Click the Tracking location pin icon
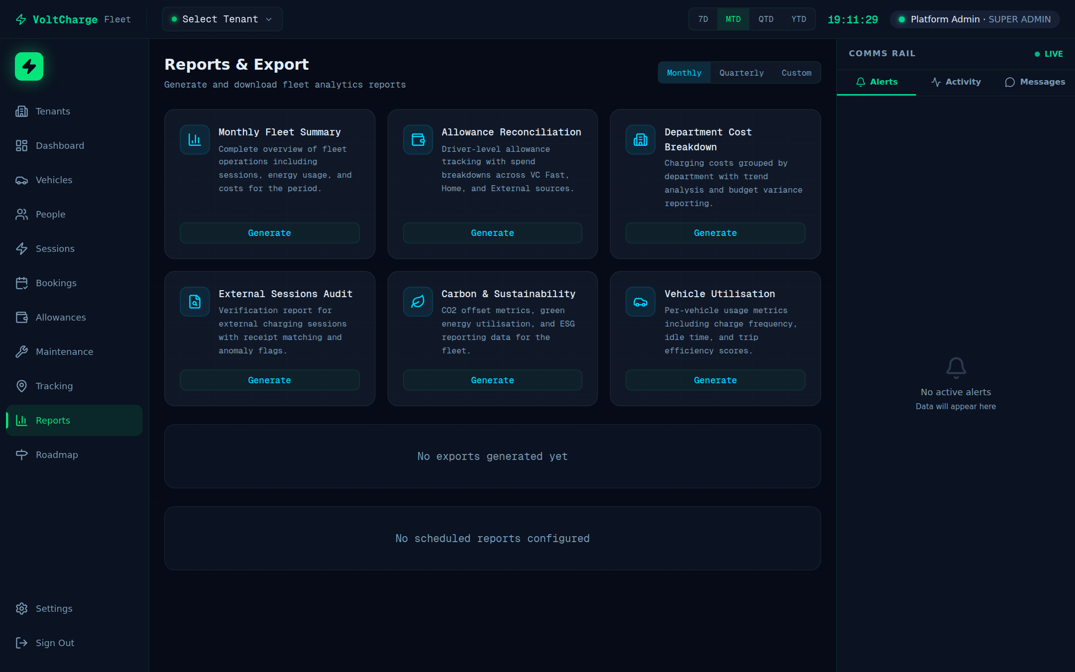This screenshot has width=1075, height=672. 21,386
